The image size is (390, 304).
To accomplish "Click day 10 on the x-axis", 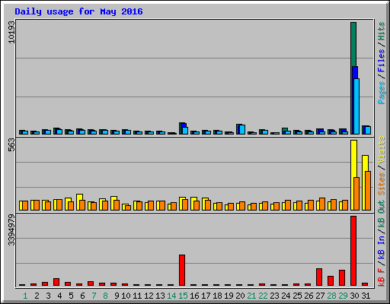I will [126, 296].
